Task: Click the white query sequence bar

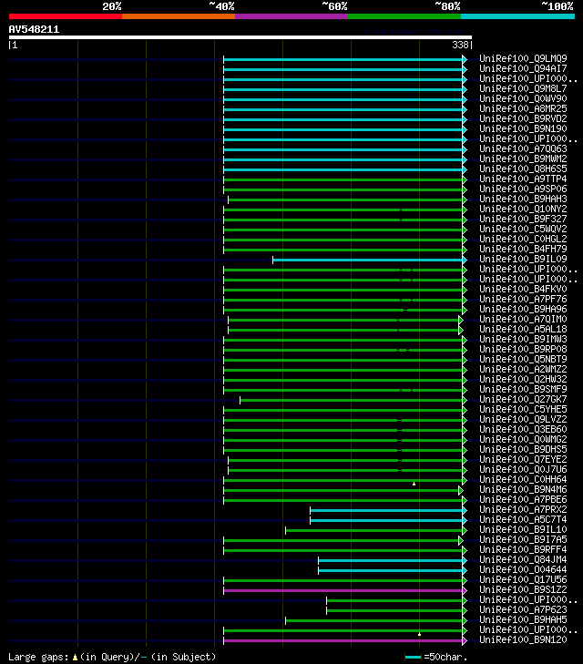Action: tap(240, 37)
